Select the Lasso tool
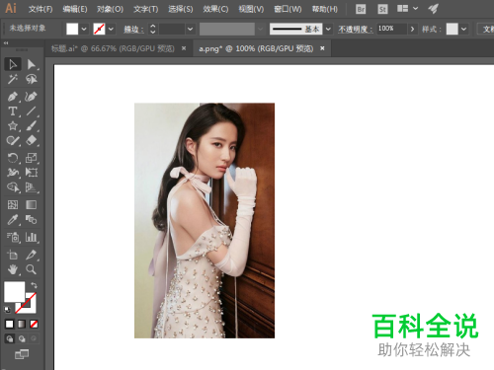This screenshot has height=370, width=494. click(x=32, y=79)
